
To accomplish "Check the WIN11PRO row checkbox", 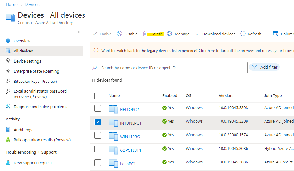I will click(x=97, y=135).
